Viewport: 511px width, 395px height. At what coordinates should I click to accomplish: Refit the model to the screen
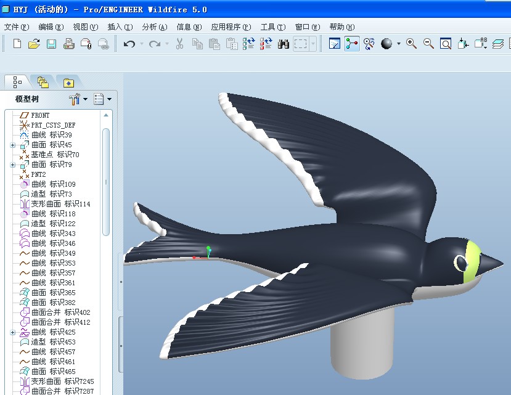446,43
